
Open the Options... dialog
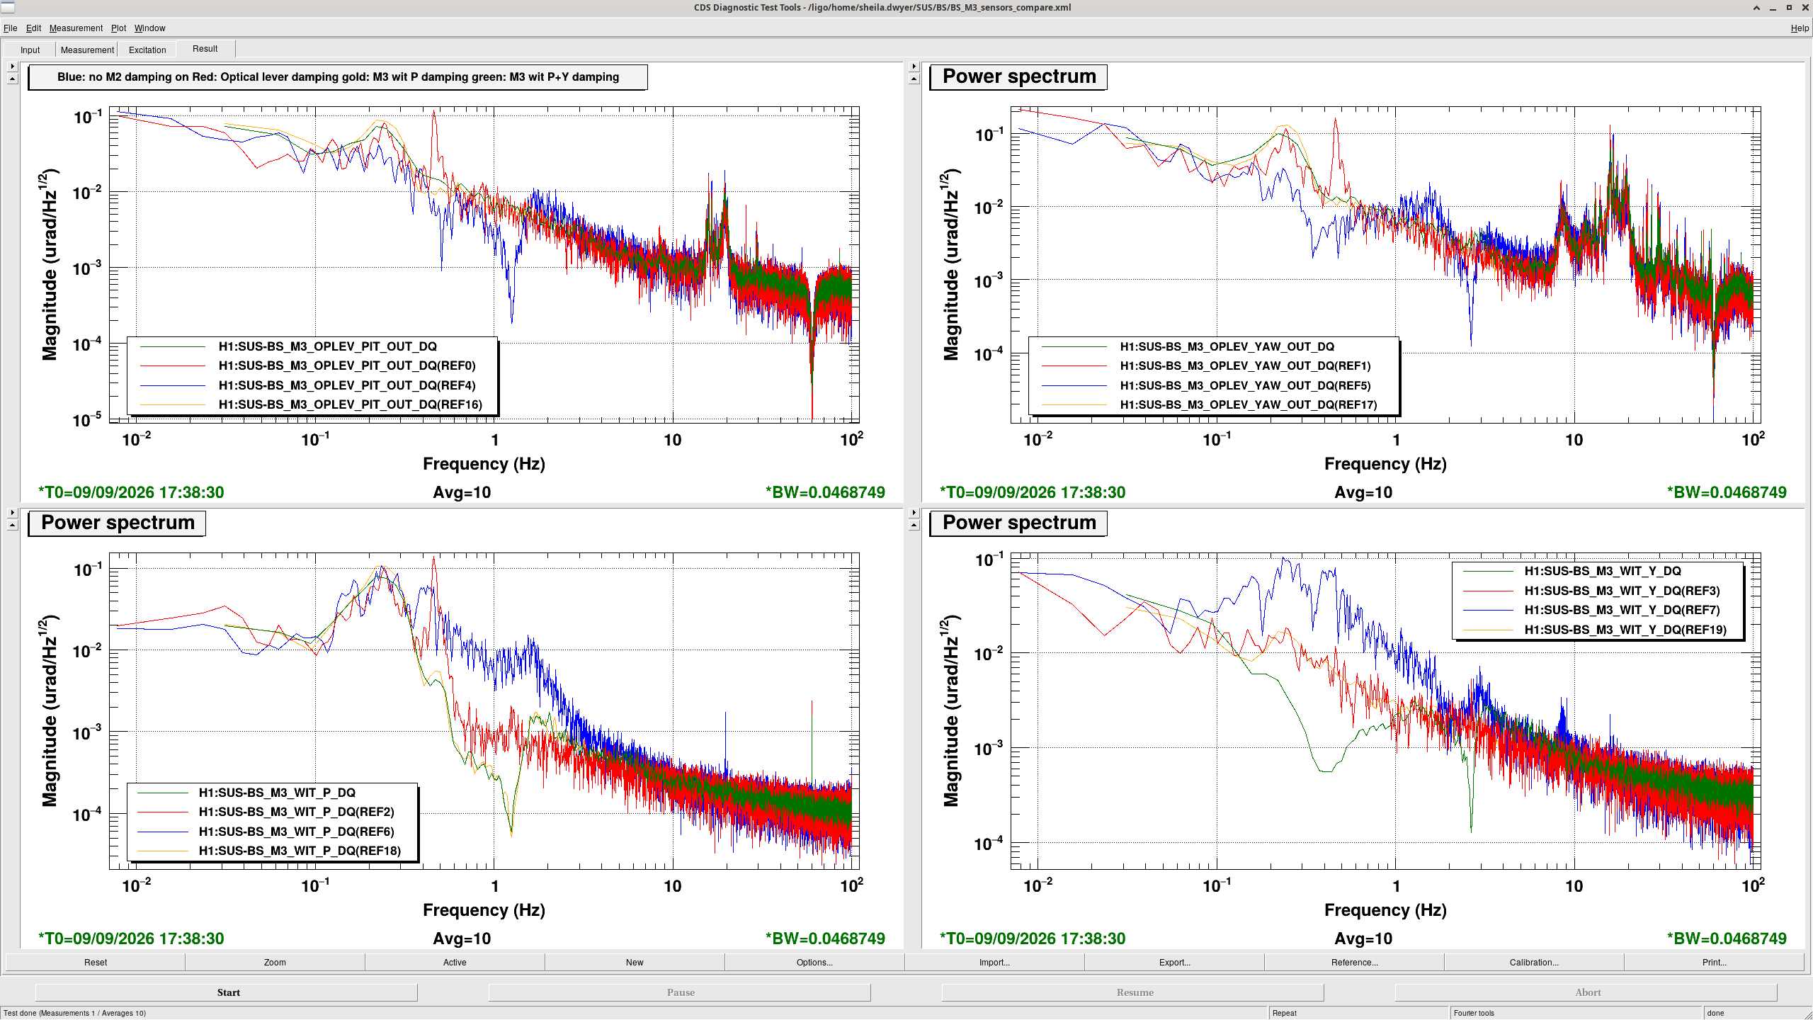click(x=814, y=962)
